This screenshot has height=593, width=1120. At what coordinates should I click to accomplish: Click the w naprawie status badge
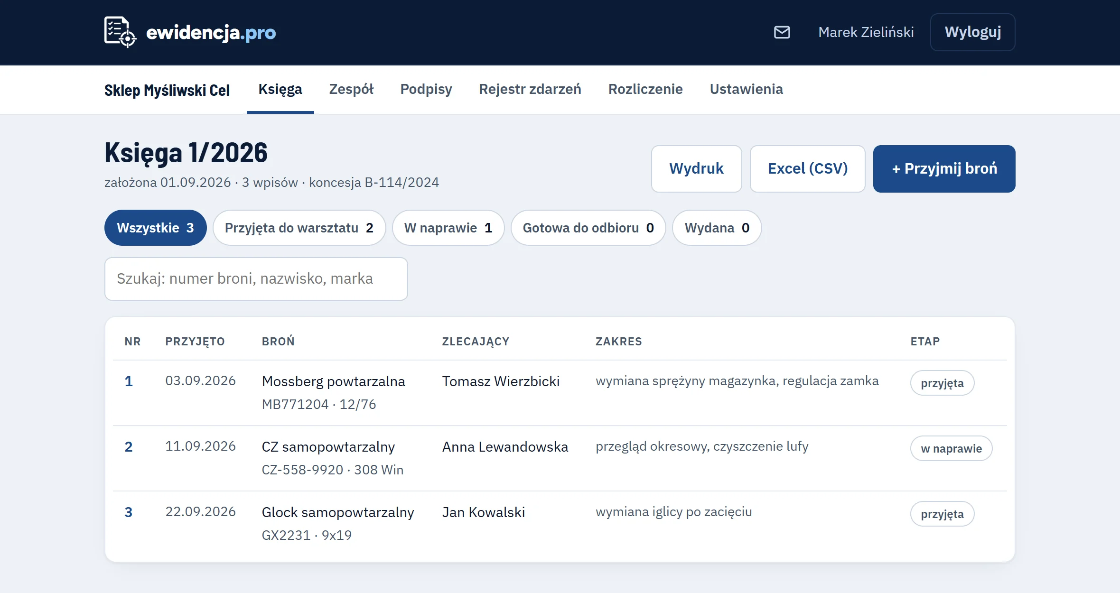point(952,448)
